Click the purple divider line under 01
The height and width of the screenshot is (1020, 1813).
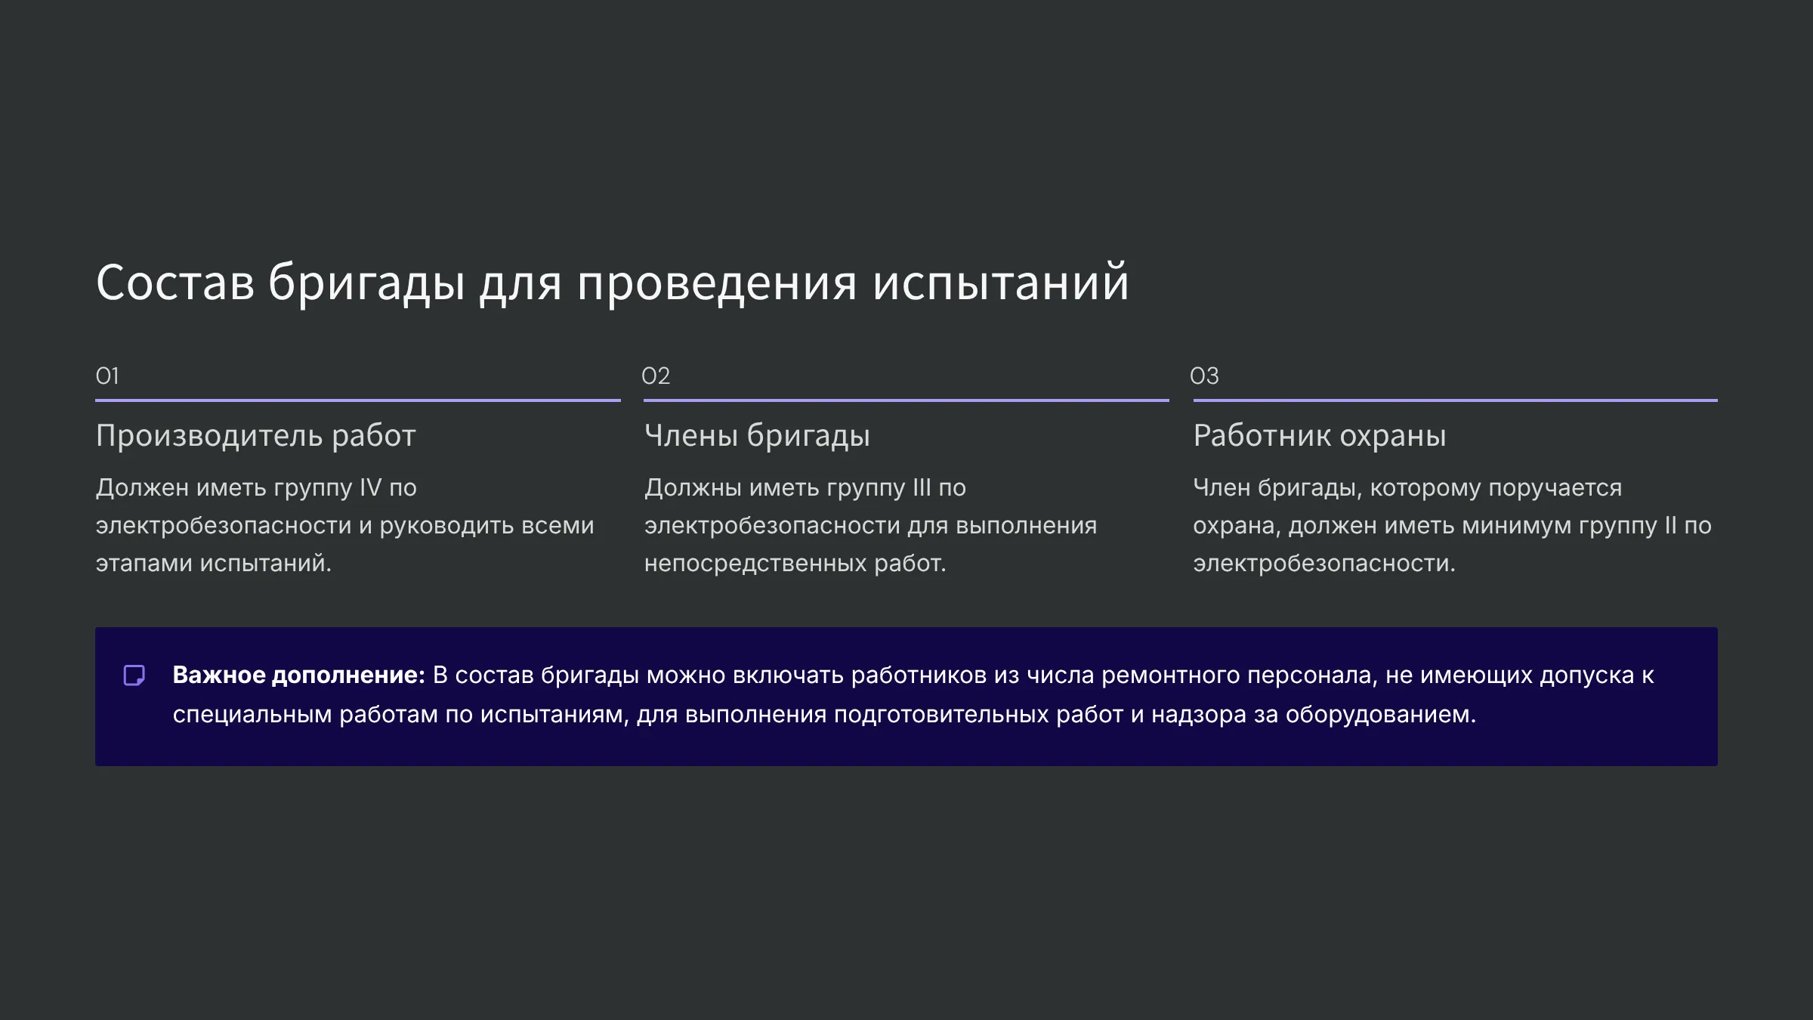pyautogui.click(x=357, y=400)
